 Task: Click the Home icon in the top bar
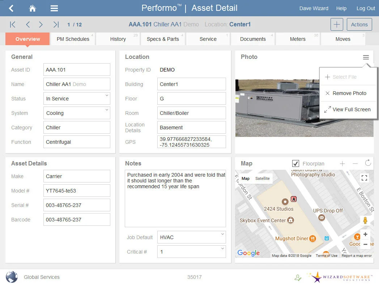tap(32, 8)
